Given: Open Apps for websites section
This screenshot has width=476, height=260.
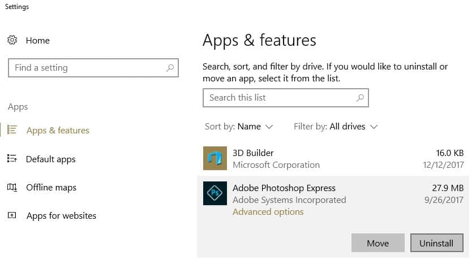Looking at the screenshot, I should 61,216.
